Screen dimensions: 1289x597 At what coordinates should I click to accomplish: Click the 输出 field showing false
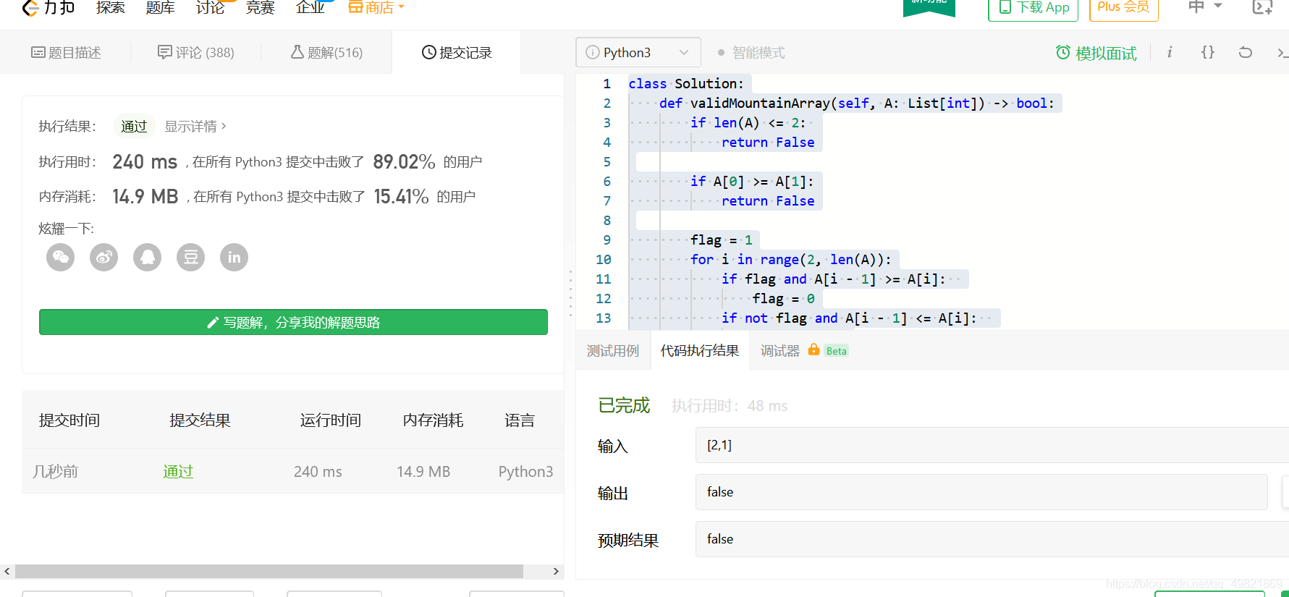tap(981, 492)
